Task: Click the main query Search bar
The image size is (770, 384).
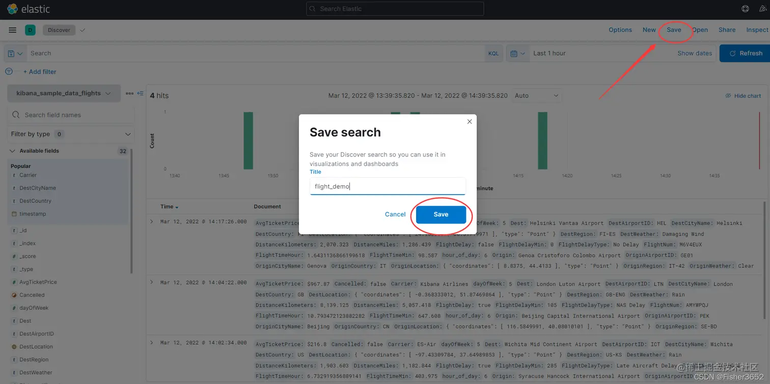Action: tap(255, 53)
